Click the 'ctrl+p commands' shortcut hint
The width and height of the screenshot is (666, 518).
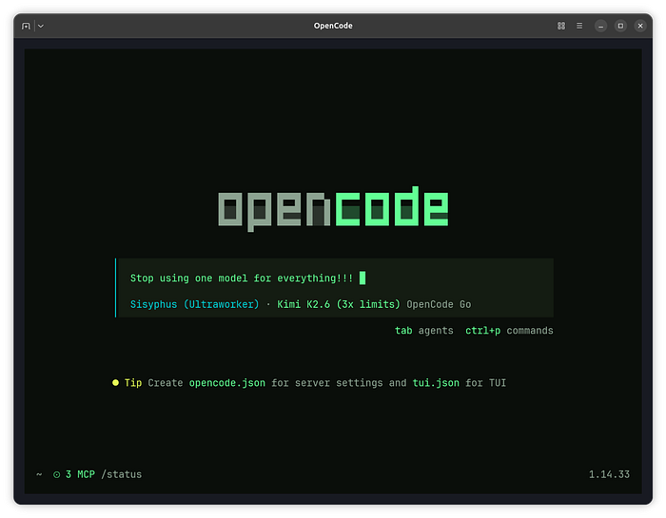pyautogui.click(x=509, y=331)
